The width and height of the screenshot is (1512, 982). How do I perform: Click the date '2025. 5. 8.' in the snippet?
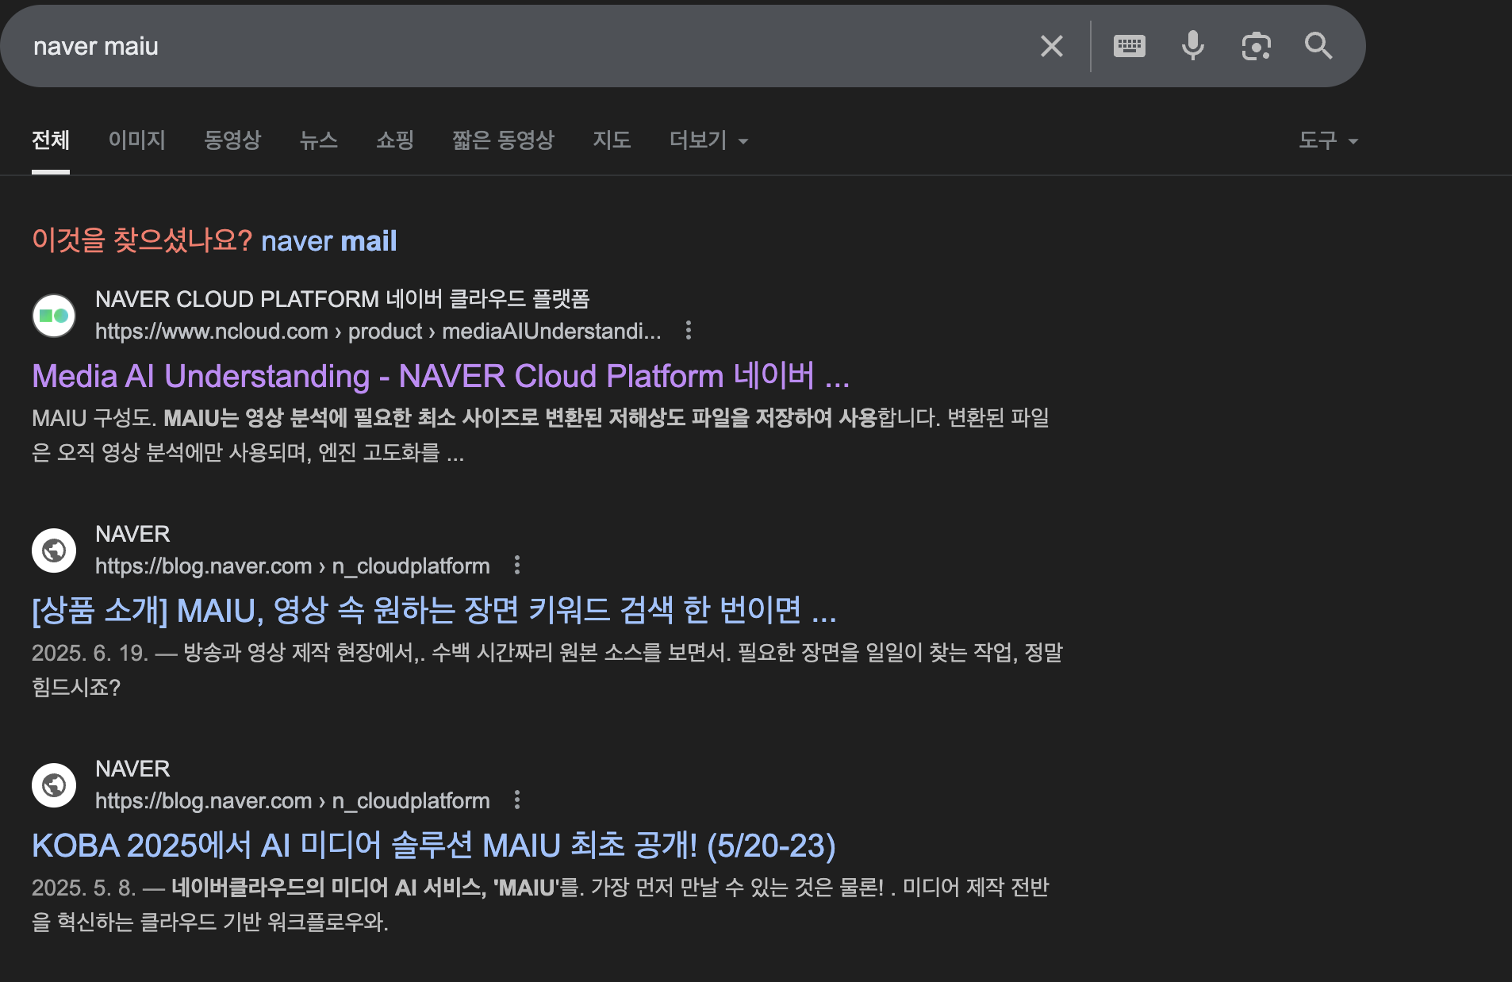coord(83,888)
